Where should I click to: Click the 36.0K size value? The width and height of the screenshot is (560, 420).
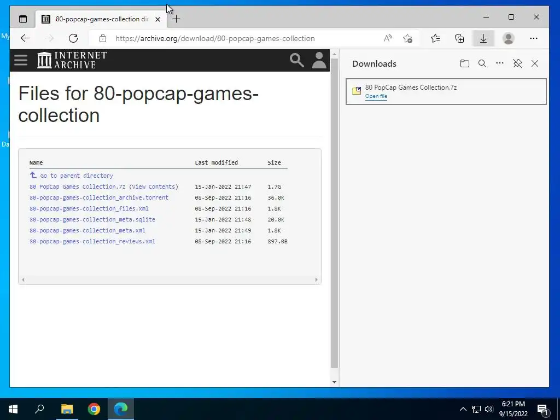276,197
